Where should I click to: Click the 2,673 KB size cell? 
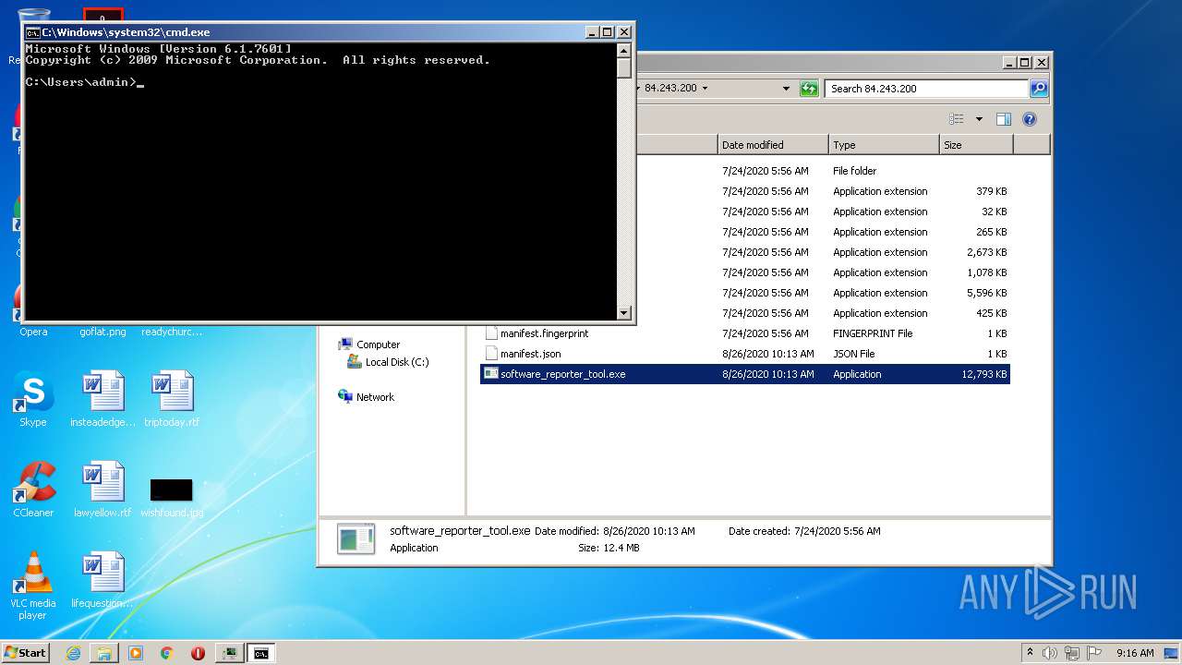[x=986, y=252]
